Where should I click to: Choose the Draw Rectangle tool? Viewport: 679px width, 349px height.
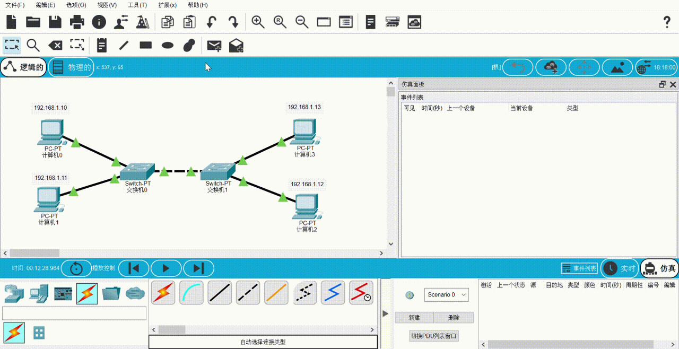pyautogui.click(x=146, y=45)
